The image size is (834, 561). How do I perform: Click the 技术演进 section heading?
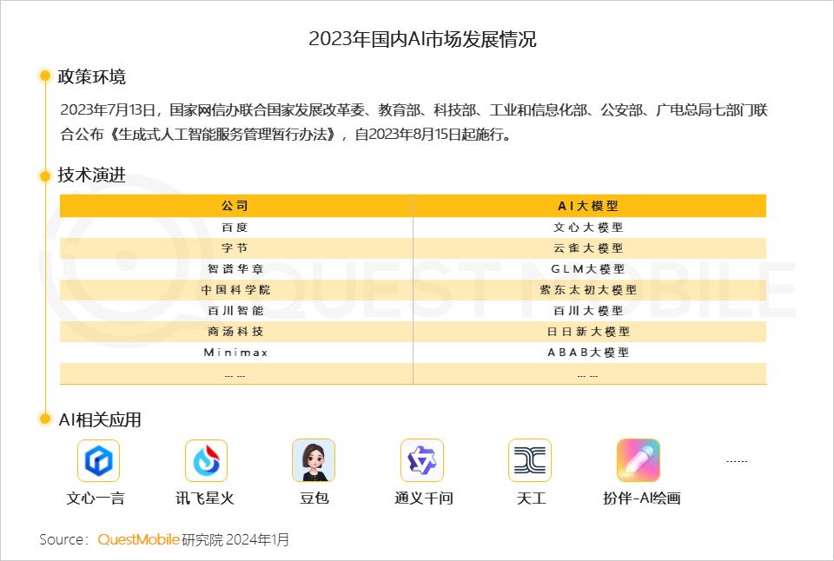tap(91, 175)
